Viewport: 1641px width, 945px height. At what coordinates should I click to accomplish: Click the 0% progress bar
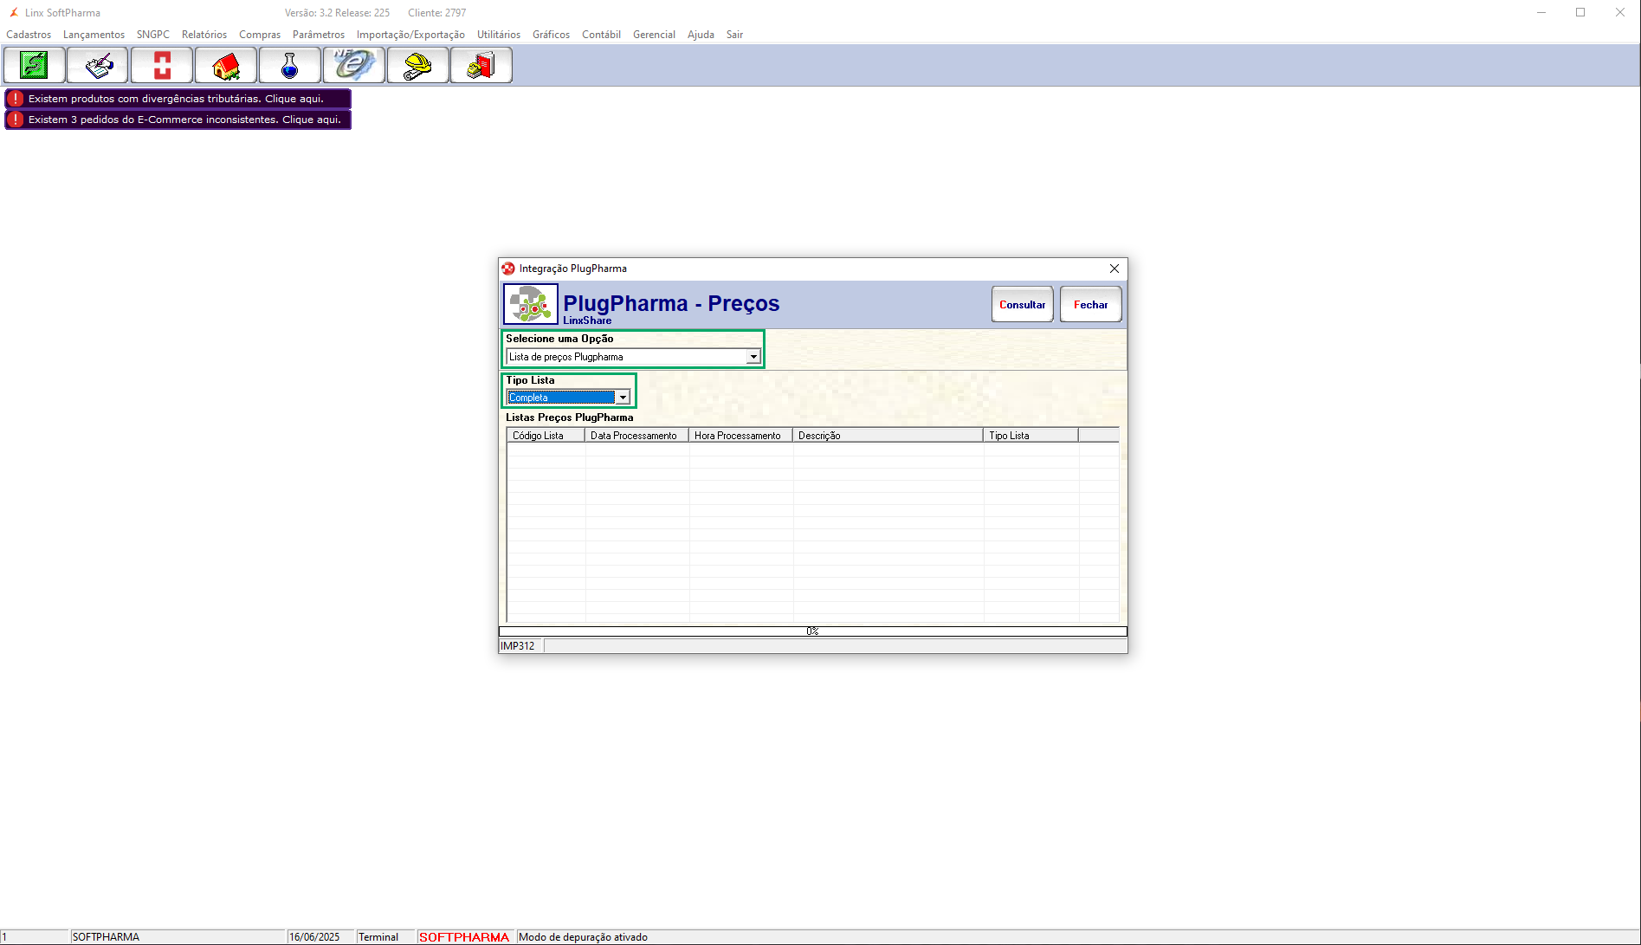(812, 631)
